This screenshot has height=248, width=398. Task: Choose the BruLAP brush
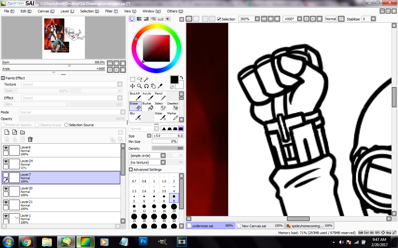point(135,96)
